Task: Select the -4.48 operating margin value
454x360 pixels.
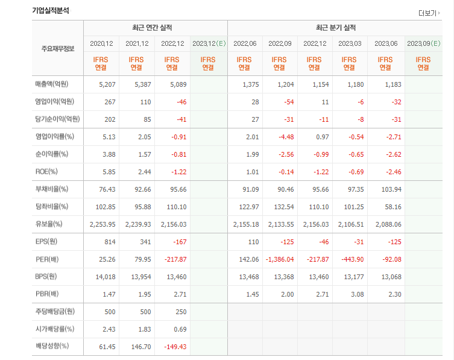Action: coord(286,137)
